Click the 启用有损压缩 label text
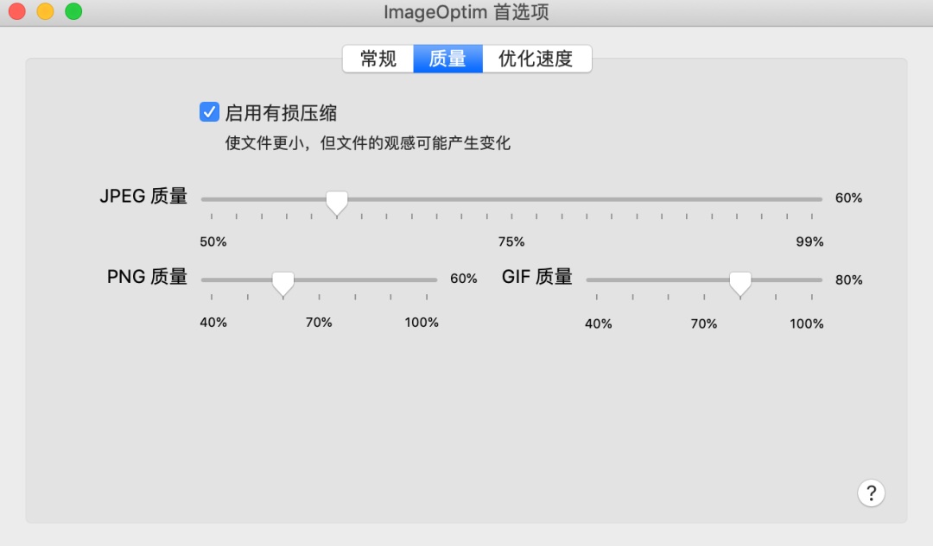The height and width of the screenshot is (546, 933). 281,113
